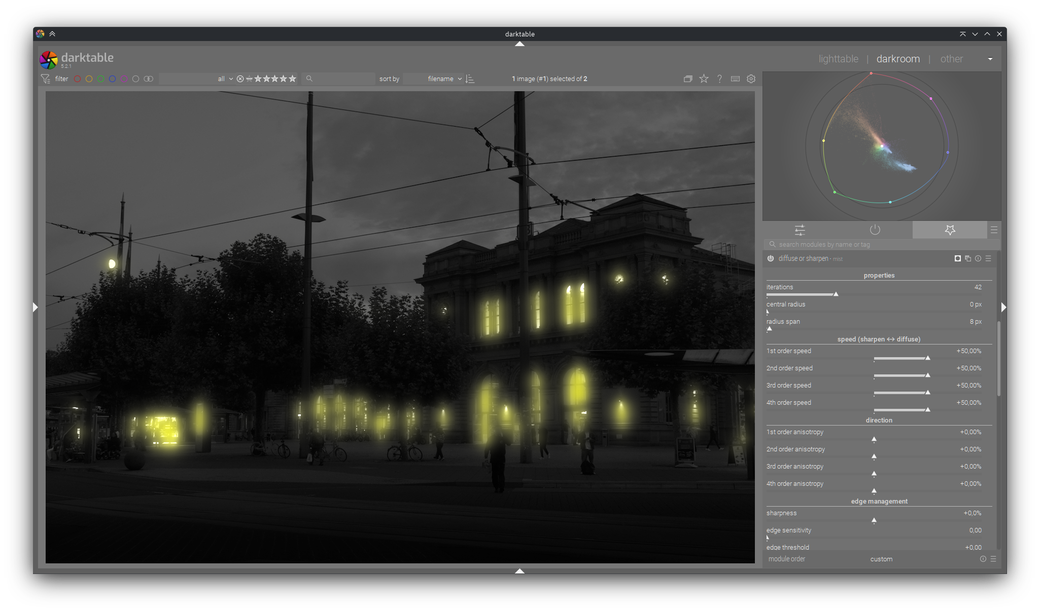Click the darkroom center image preview
Screen dimensions: 1040x613
pyautogui.click(x=400, y=327)
